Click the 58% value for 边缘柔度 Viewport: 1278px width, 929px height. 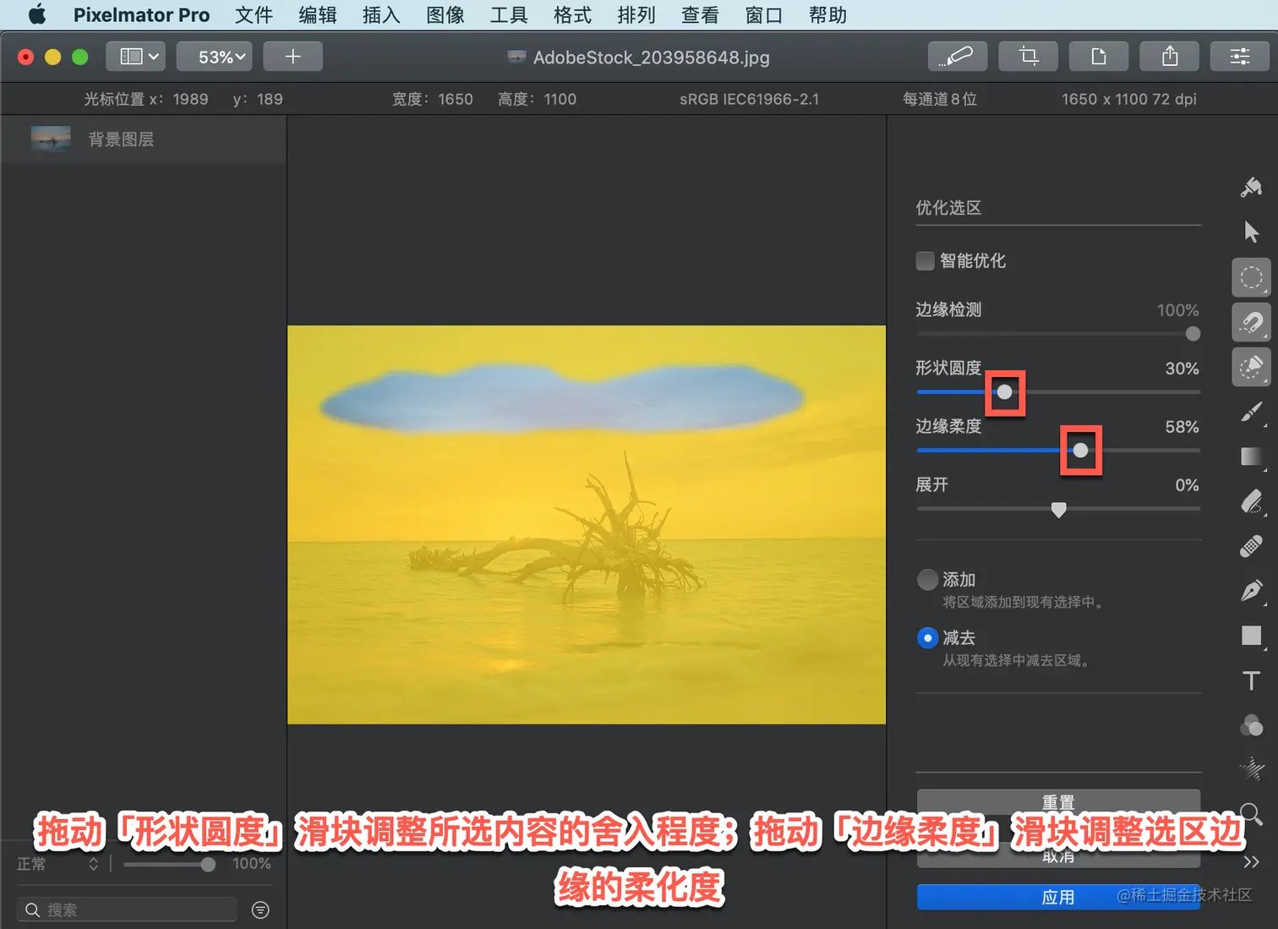pos(1182,427)
